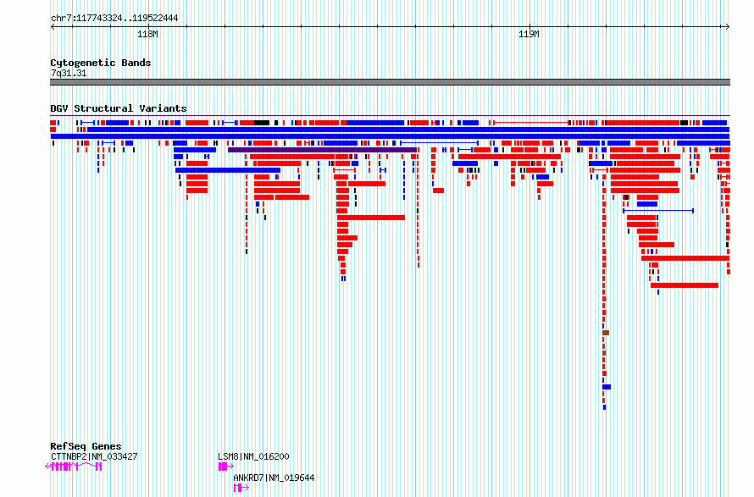Select the long purple structural variant bar
This screenshot has width=754, height=497.
pyautogui.click(x=322, y=150)
